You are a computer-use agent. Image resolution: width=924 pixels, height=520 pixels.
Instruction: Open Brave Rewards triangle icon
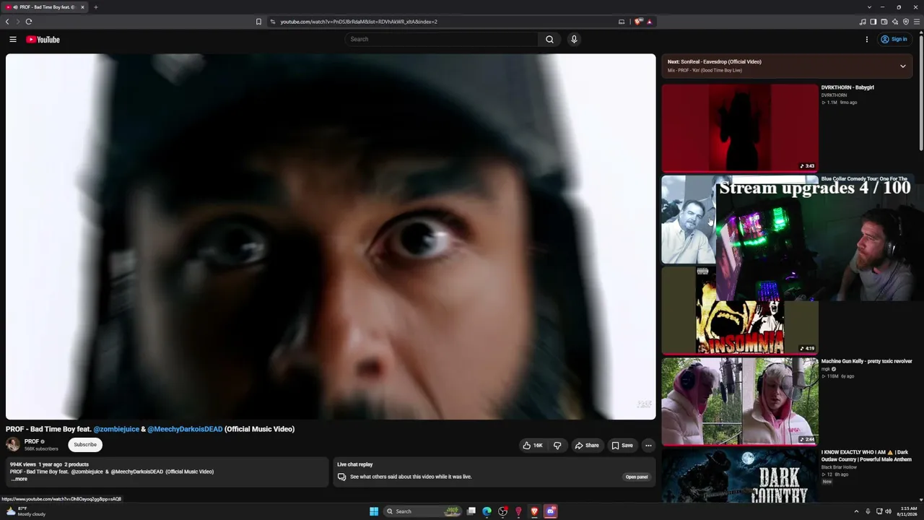[x=649, y=22]
